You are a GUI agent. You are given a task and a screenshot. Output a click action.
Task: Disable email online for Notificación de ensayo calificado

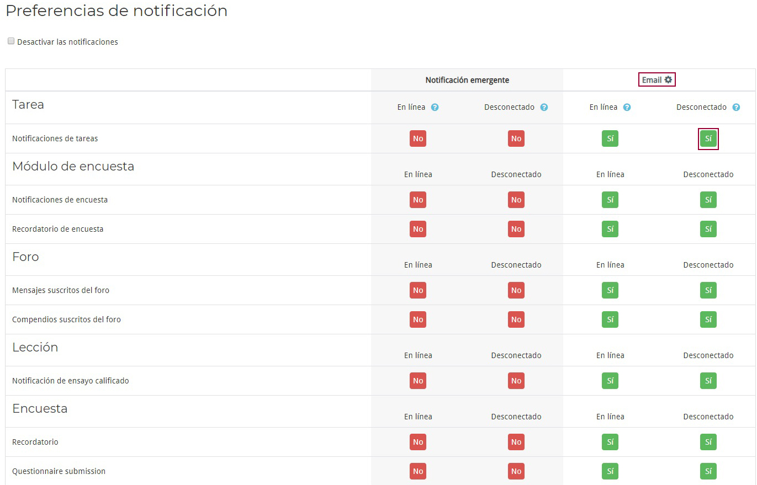(x=610, y=380)
